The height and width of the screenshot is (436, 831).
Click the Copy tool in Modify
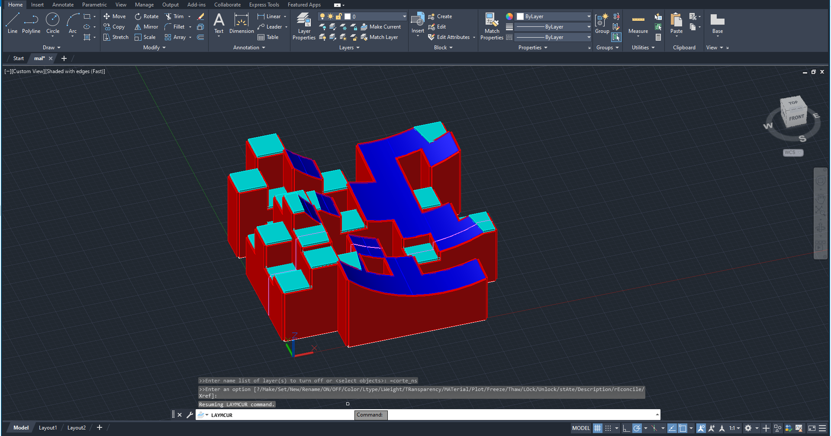114,27
